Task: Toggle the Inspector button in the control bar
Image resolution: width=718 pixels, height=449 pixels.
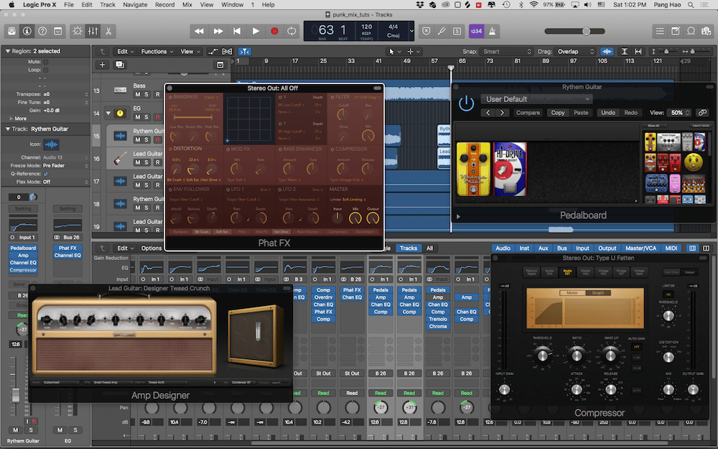Action: [27, 31]
